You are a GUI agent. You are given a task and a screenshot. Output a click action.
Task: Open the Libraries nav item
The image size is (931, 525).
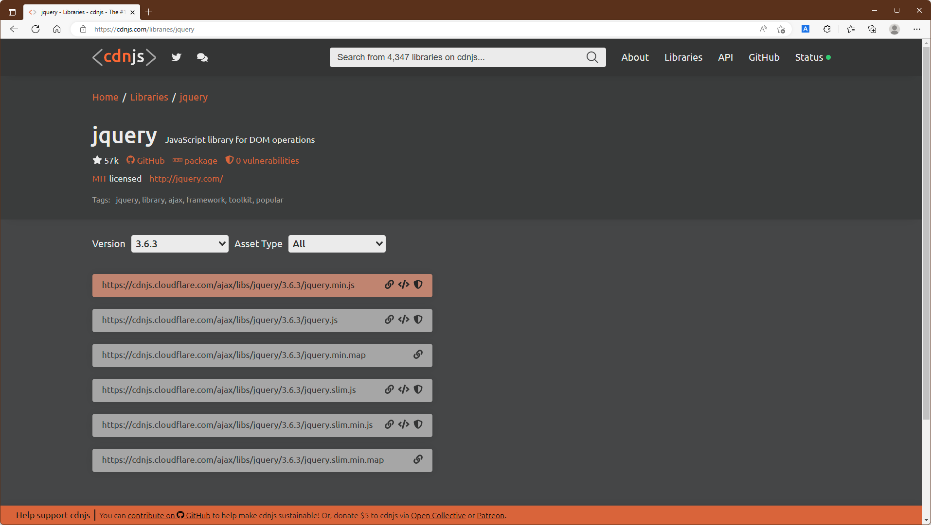(683, 57)
